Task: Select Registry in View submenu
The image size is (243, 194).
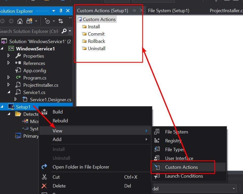Action: coord(189,141)
